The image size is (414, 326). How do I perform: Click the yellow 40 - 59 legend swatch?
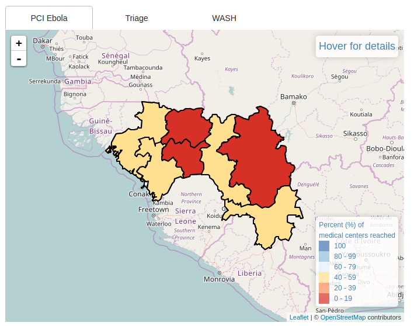coord(324,278)
